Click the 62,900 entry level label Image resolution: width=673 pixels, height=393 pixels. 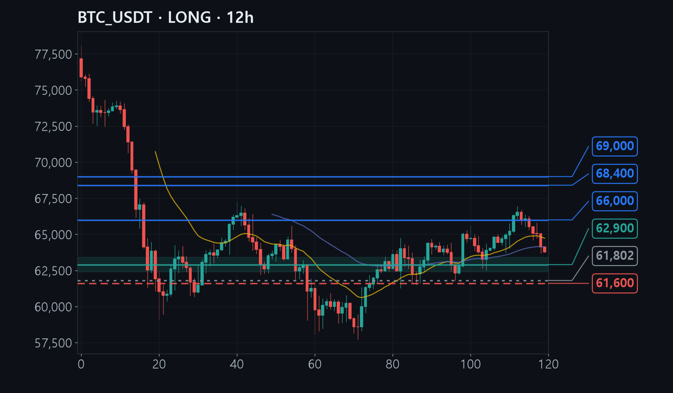615,228
